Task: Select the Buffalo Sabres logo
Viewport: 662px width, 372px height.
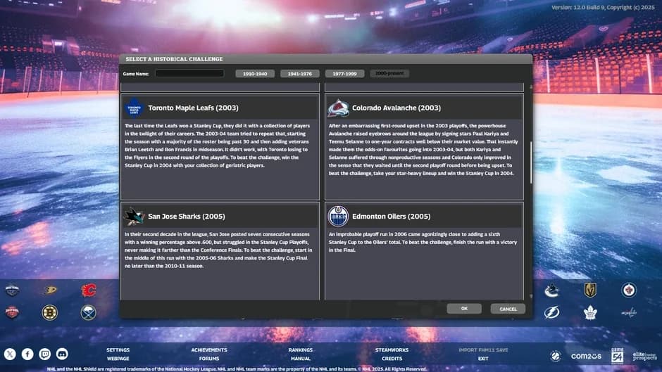Action: [x=88, y=312]
